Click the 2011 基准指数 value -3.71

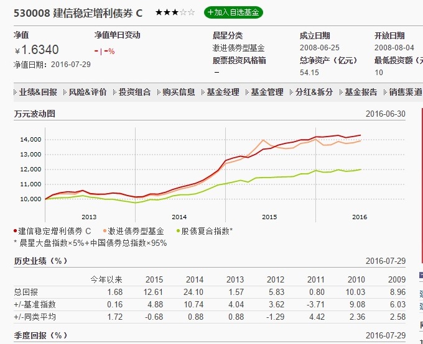(x=315, y=304)
